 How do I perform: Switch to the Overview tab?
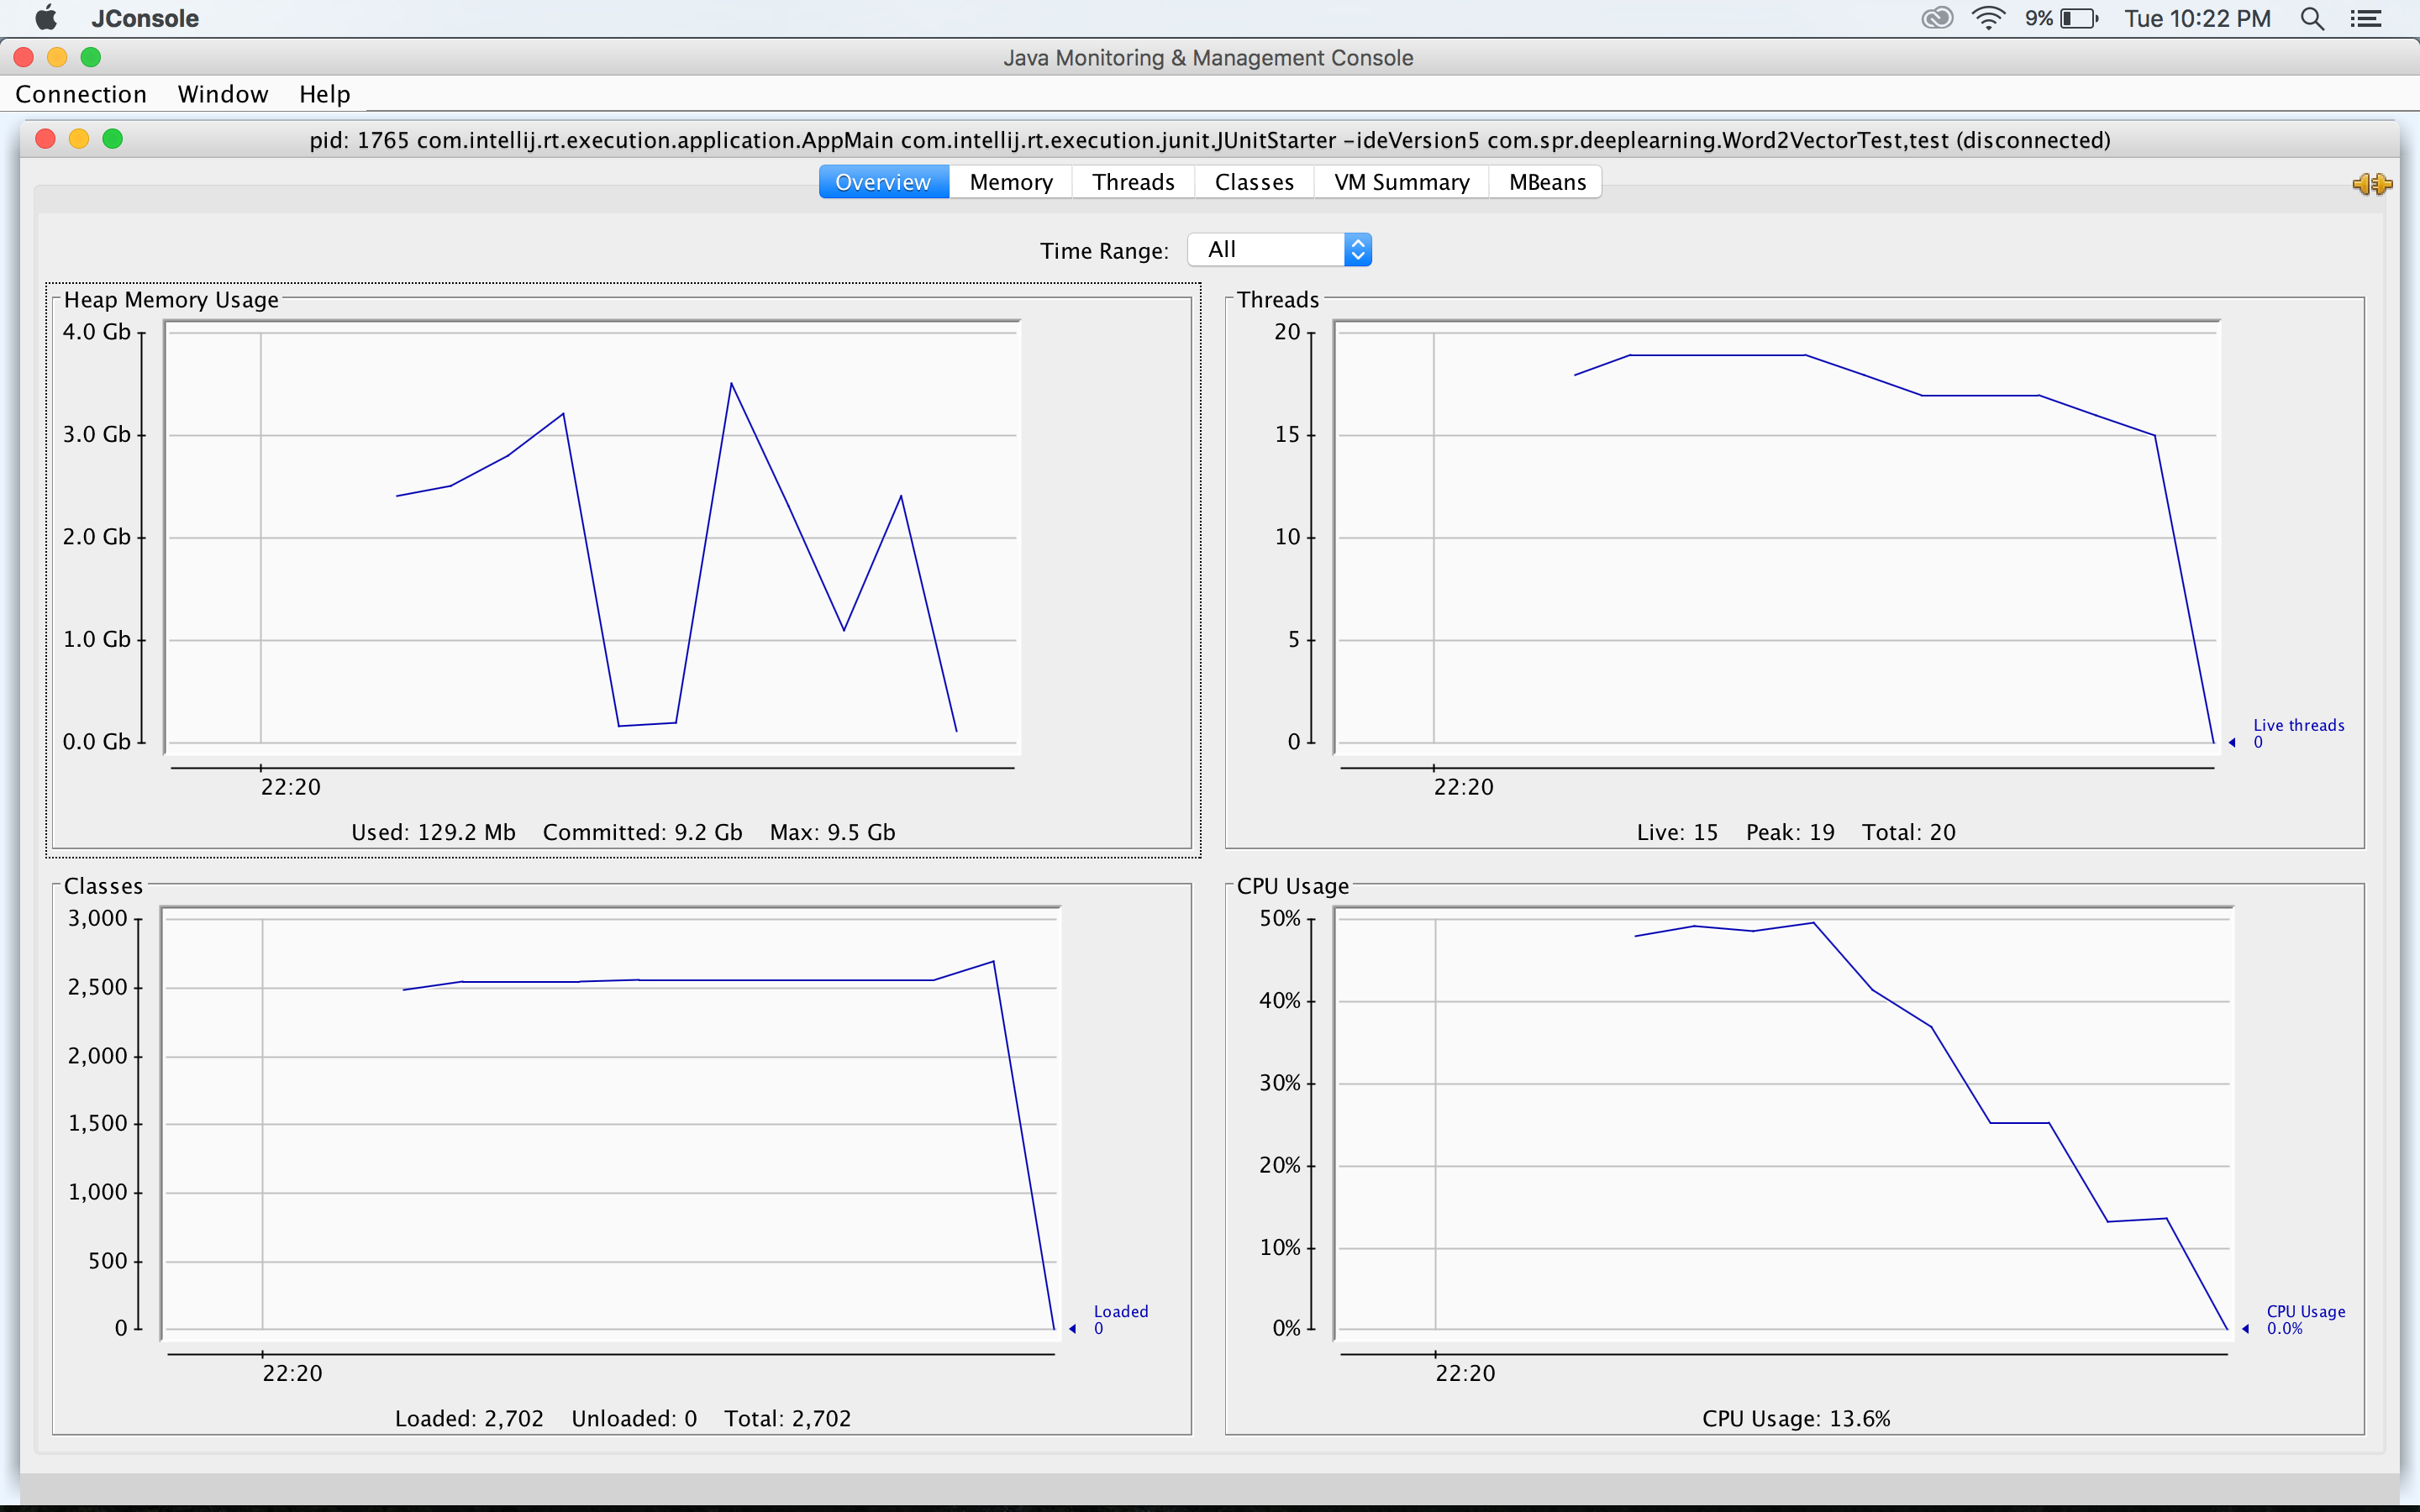pyautogui.click(x=883, y=182)
